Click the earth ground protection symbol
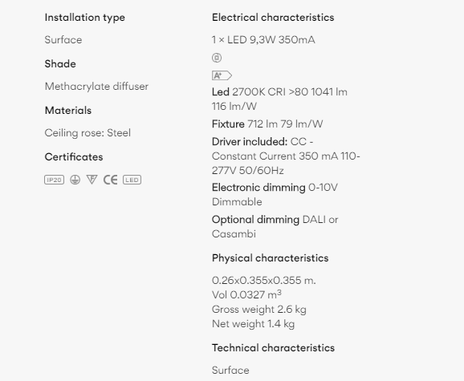This screenshot has width=464, height=381. tap(75, 180)
